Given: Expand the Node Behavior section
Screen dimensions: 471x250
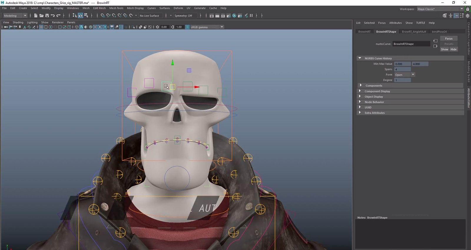Looking at the screenshot, I should (360, 102).
